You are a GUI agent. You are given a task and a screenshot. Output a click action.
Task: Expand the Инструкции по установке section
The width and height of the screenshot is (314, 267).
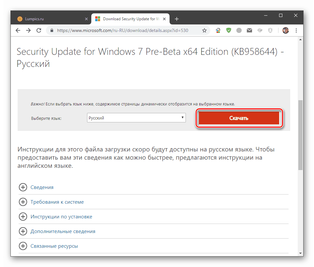23,217
